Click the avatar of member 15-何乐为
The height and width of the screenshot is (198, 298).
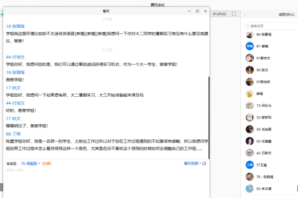(250, 105)
